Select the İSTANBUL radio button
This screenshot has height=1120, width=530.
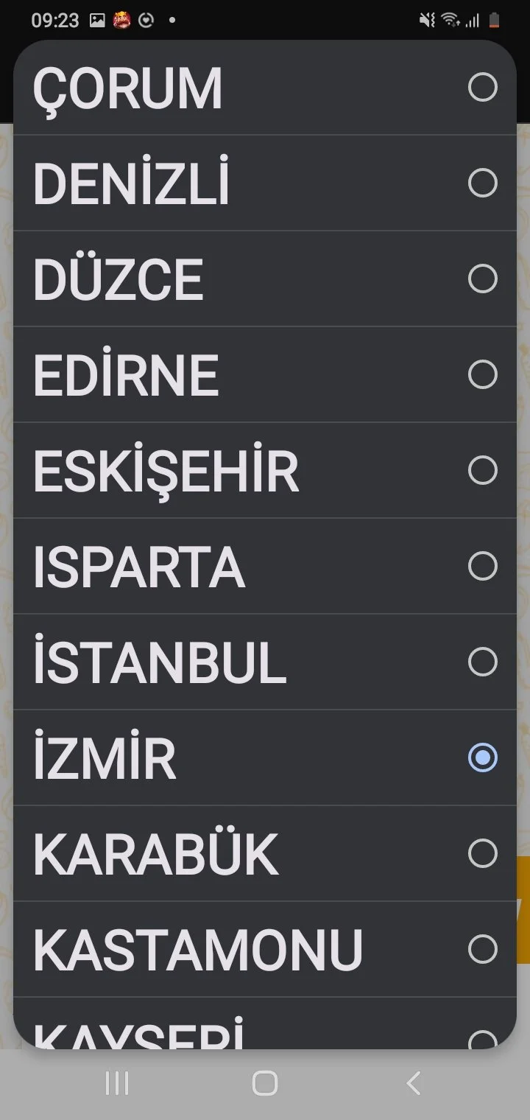coord(482,662)
